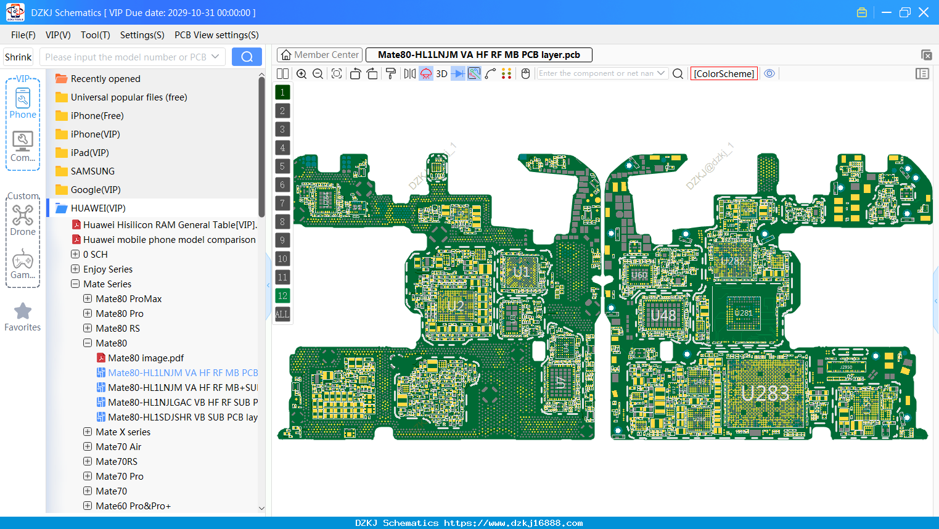Open the File(F) menu

pos(23,35)
